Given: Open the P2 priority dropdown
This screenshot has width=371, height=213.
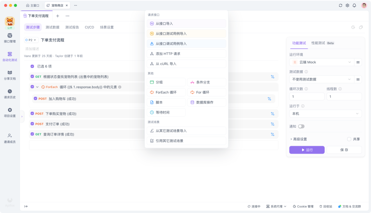Looking at the screenshot, I should click(x=31, y=40).
